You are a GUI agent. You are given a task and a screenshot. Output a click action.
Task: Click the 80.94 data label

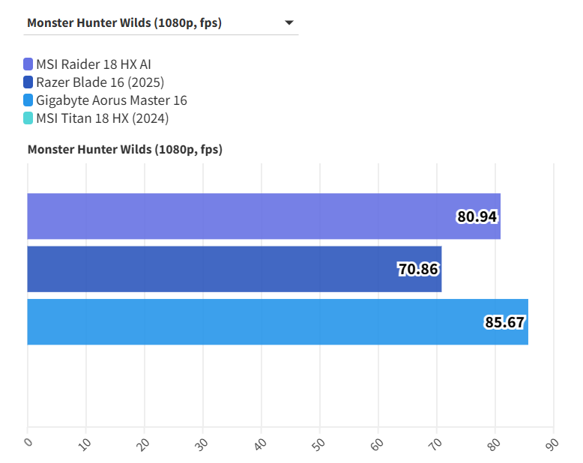(477, 217)
